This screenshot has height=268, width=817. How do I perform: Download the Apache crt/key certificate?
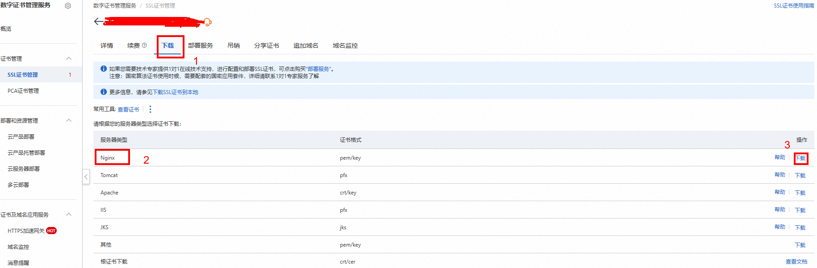coord(800,193)
